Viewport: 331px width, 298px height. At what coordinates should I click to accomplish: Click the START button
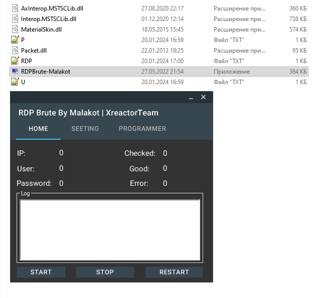tap(41, 272)
